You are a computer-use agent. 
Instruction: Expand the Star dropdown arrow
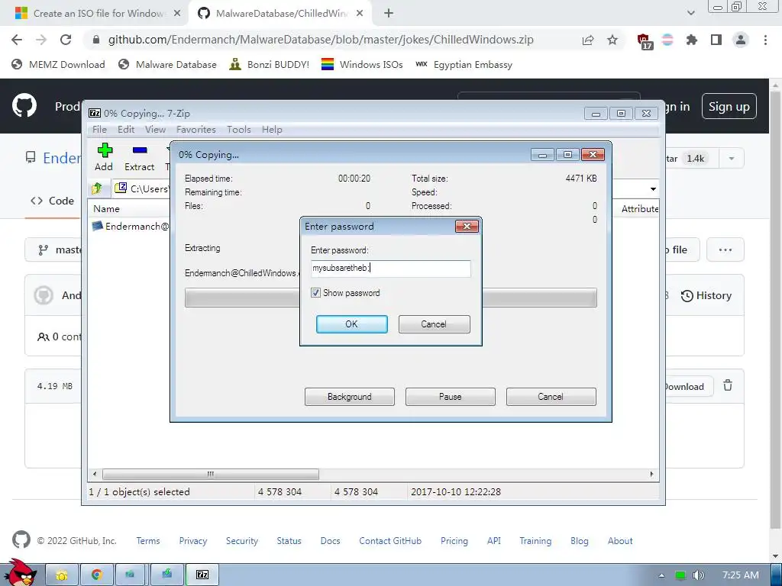tap(732, 159)
